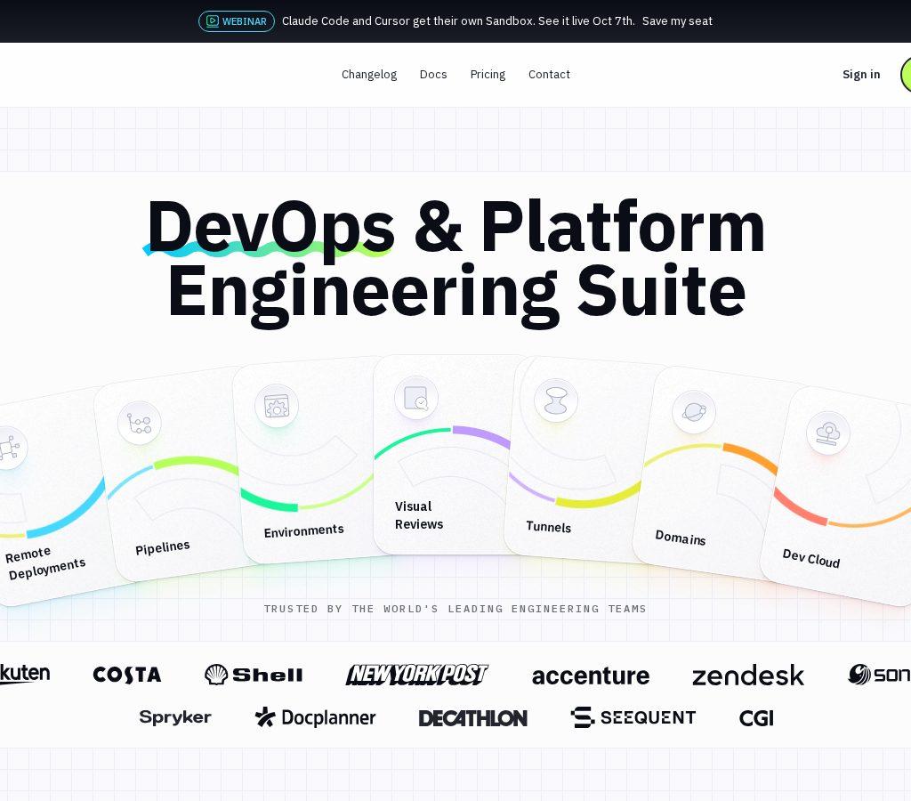
Task: Open the Remote Deployments card label
Action: (45, 562)
